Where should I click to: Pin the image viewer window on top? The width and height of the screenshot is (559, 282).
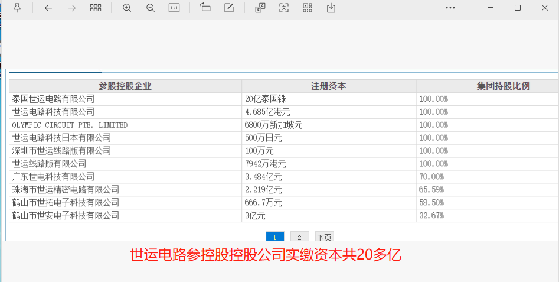point(17,8)
